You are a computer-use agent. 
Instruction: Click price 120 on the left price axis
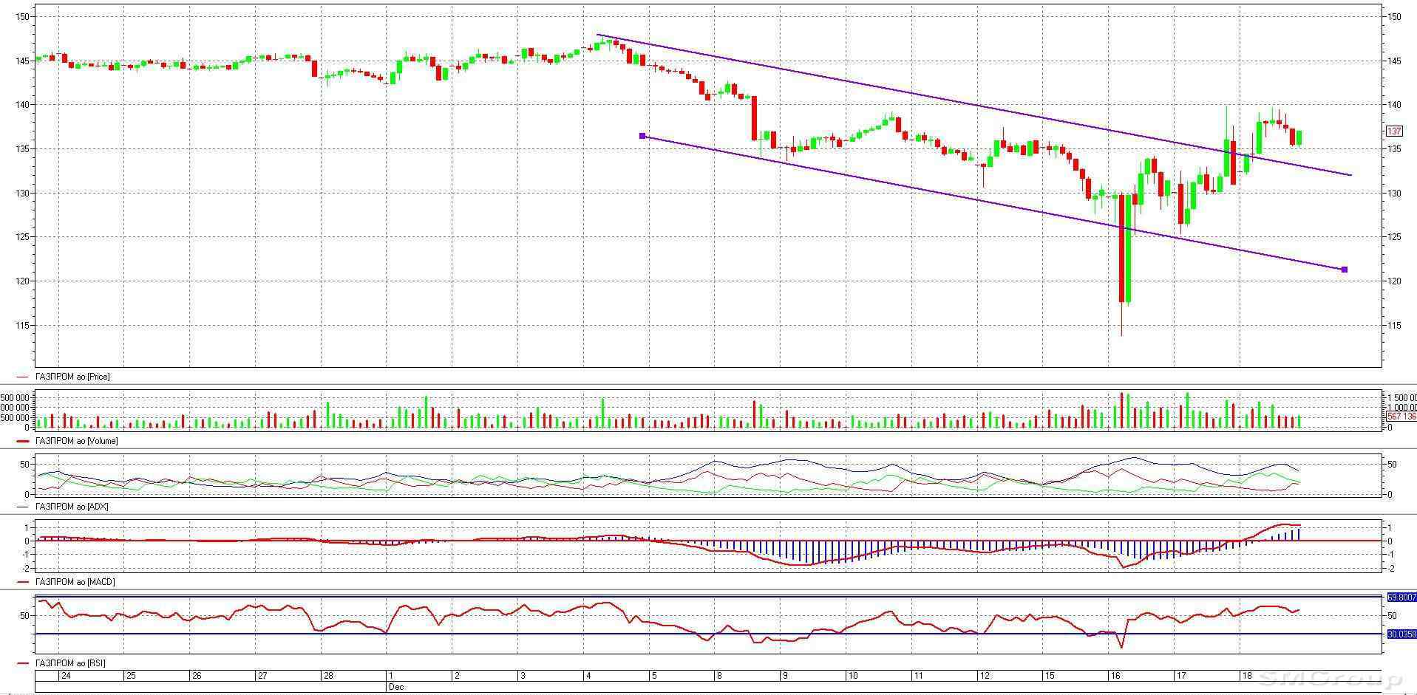(22, 281)
